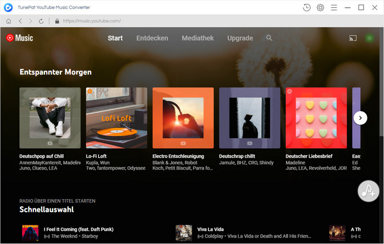Click the Schnellauswahl heading

[x=47, y=210]
